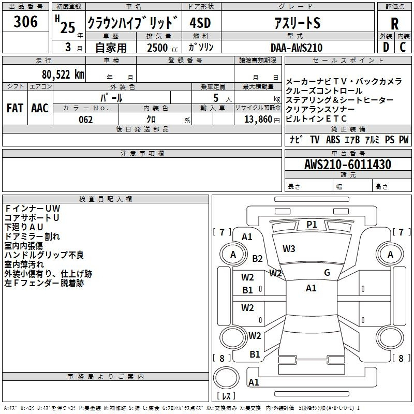Select the 注意事項欄 section header
414x414 pixels.
142,153
